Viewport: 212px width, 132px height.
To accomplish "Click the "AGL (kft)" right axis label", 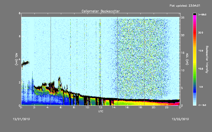I will click(x=187, y=59).
